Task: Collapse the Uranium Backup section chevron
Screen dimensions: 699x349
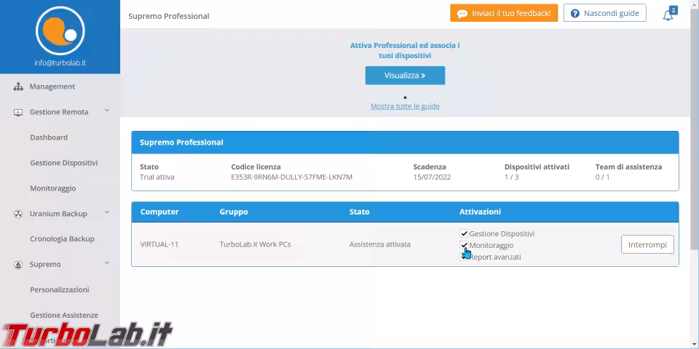Action: [107, 213]
